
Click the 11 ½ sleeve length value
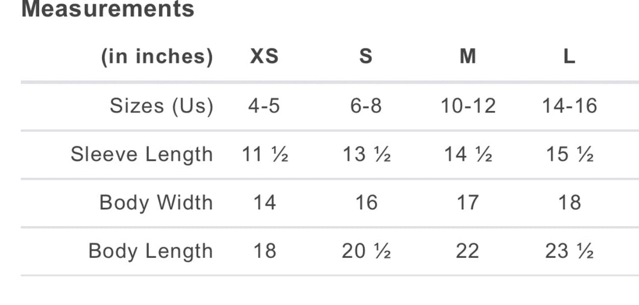point(265,155)
